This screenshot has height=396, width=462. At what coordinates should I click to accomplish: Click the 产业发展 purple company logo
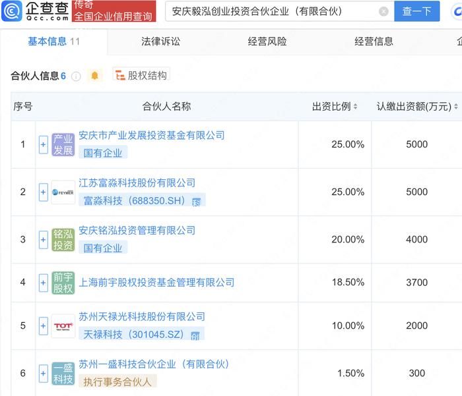pos(63,144)
